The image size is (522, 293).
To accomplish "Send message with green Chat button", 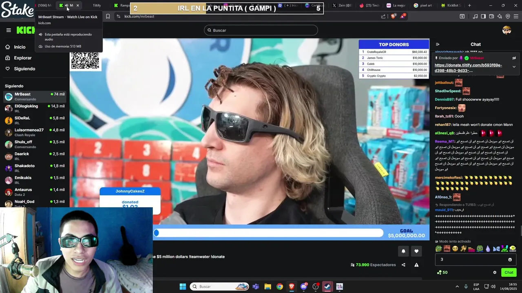I will coord(509,272).
